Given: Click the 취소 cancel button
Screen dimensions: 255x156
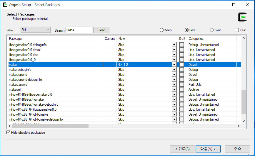Looking at the screenshot, I should point(237,149).
